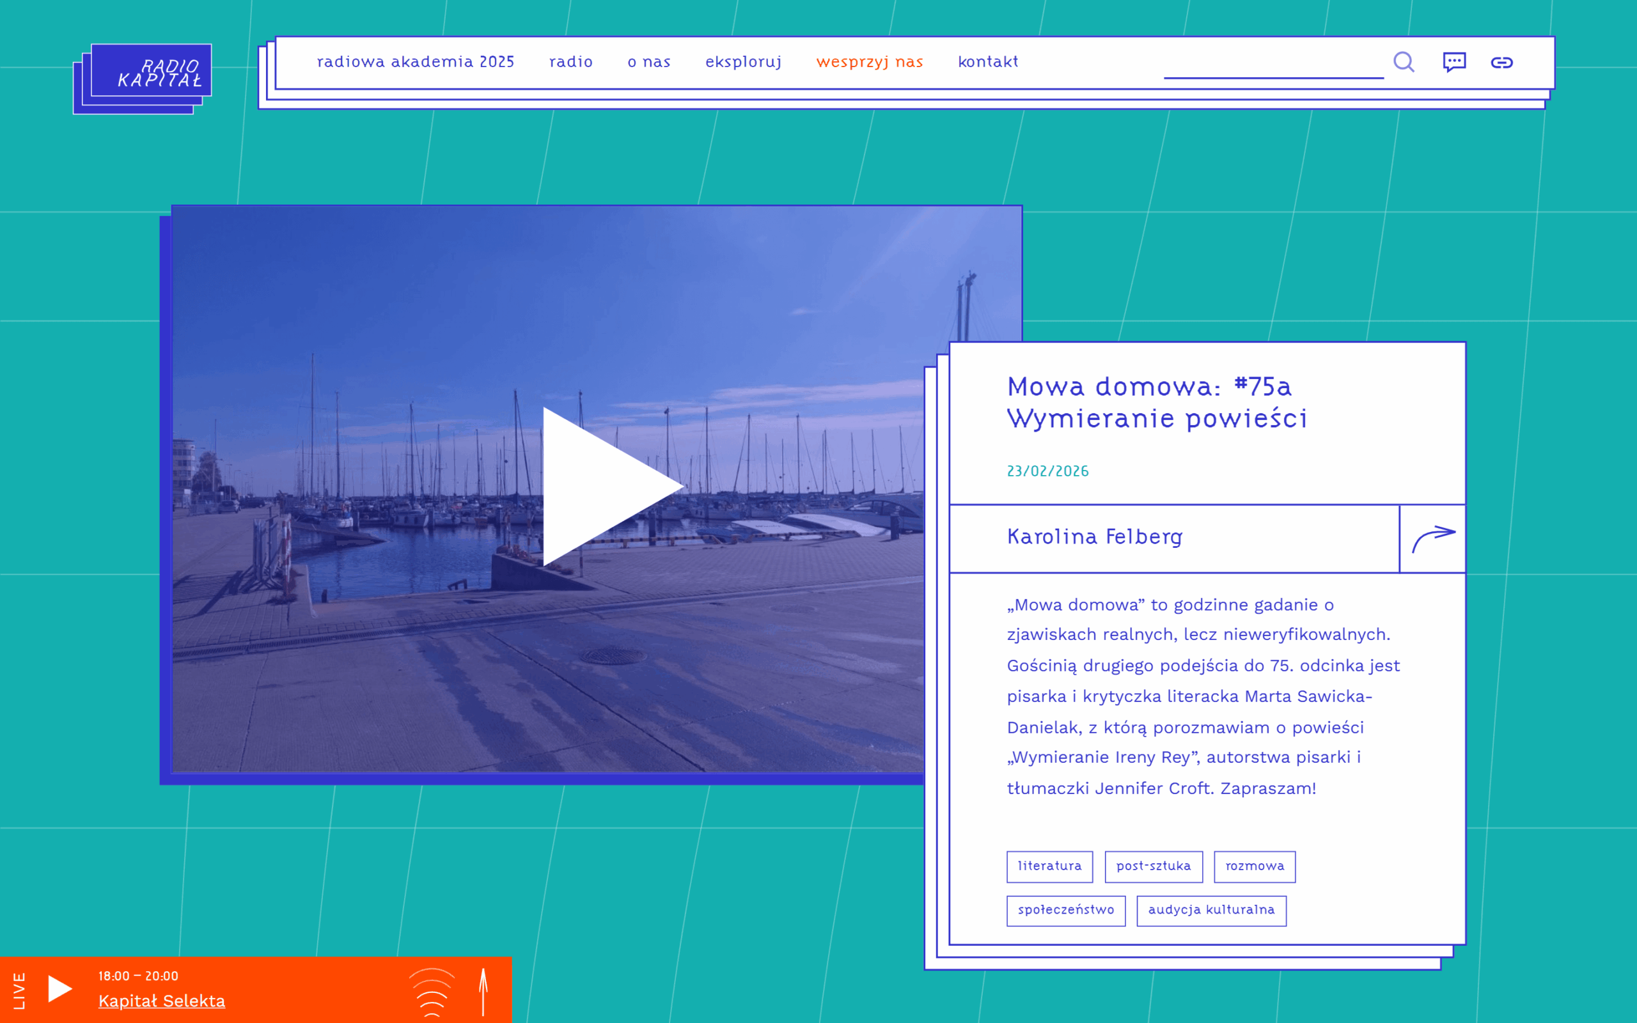Select the literatura tag

pyautogui.click(x=1049, y=866)
